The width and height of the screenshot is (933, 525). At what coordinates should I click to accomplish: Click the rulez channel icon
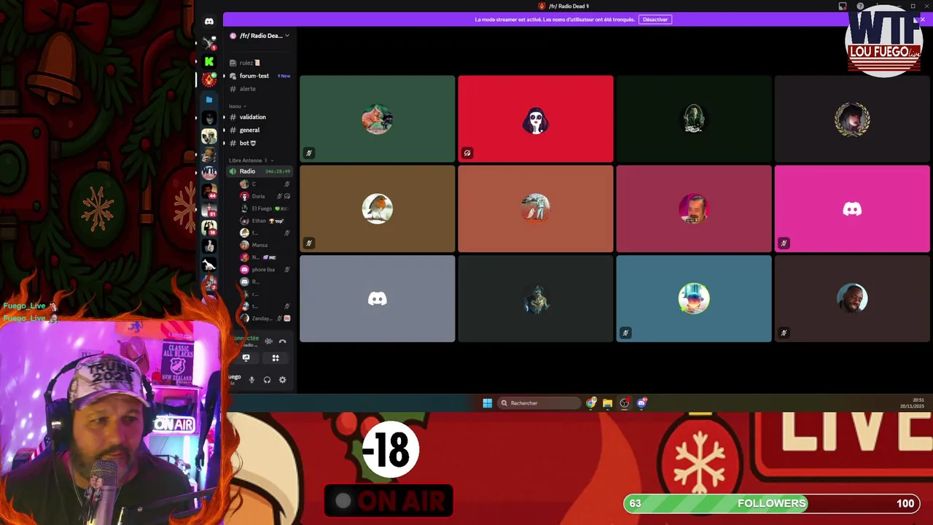pyautogui.click(x=233, y=63)
